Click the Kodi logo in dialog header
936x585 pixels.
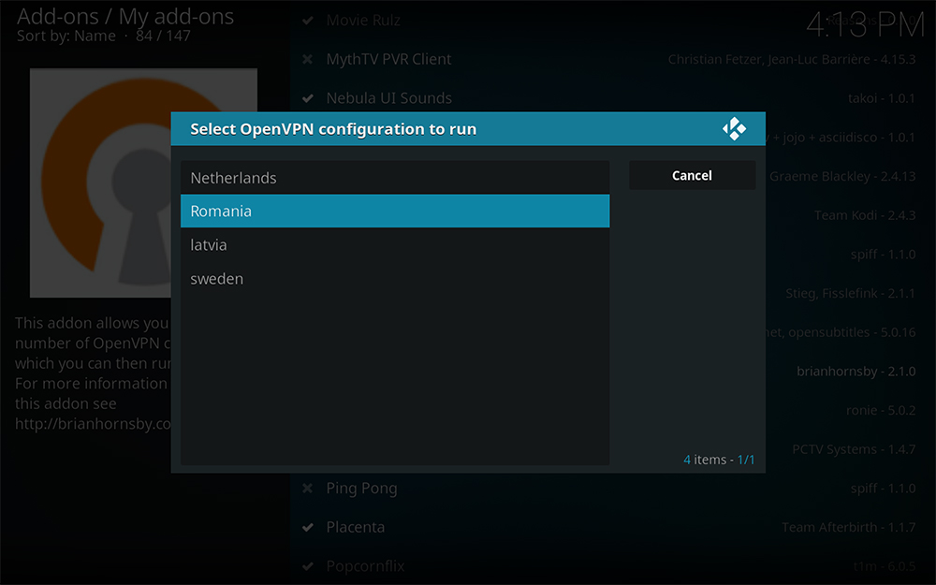tap(734, 128)
